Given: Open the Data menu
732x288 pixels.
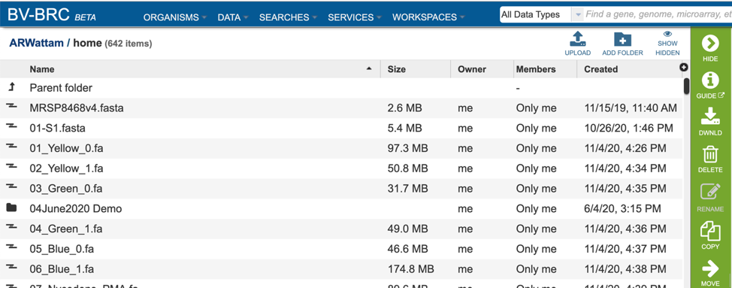Looking at the screenshot, I should tap(232, 17).
